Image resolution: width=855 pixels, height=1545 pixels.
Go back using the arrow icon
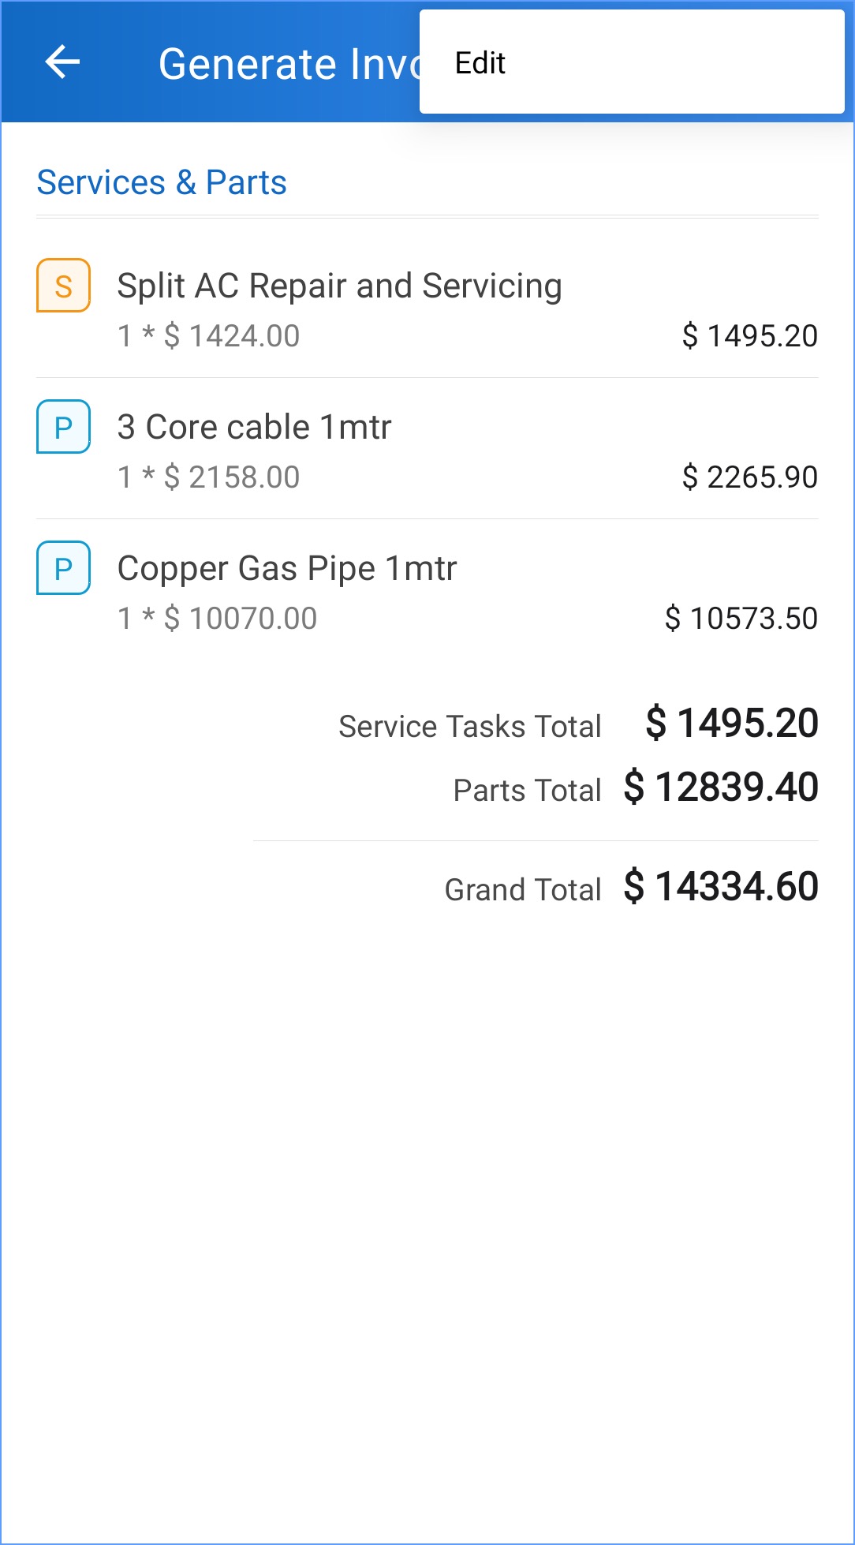[63, 62]
